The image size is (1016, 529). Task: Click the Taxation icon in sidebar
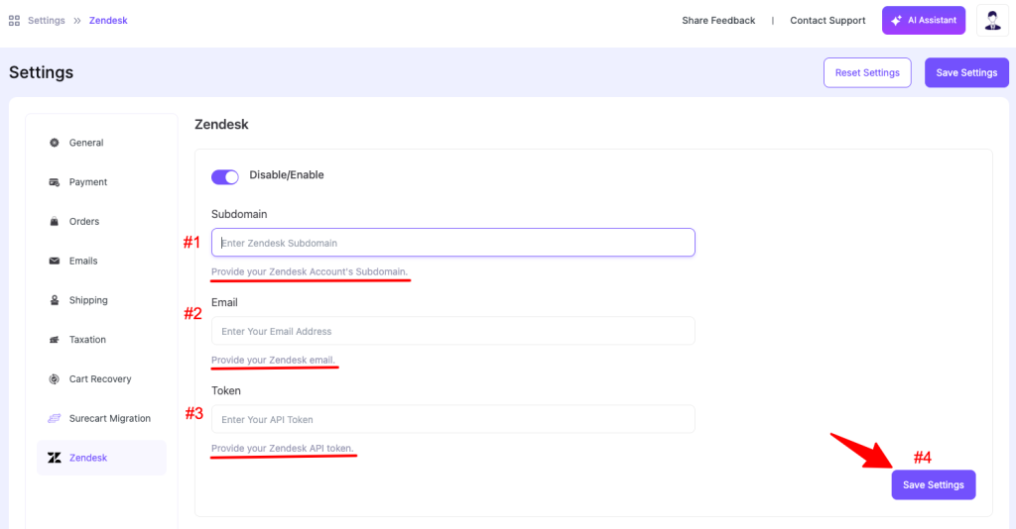pos(55,340)
